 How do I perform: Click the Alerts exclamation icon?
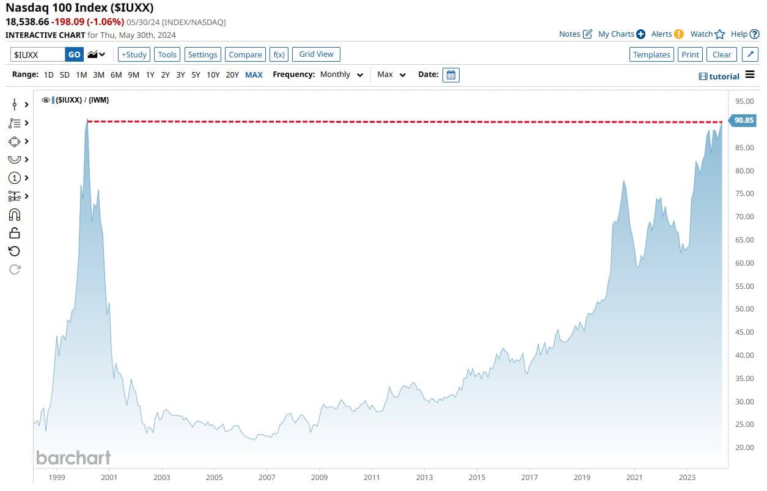pyautogui.click(x=678, y=34)
